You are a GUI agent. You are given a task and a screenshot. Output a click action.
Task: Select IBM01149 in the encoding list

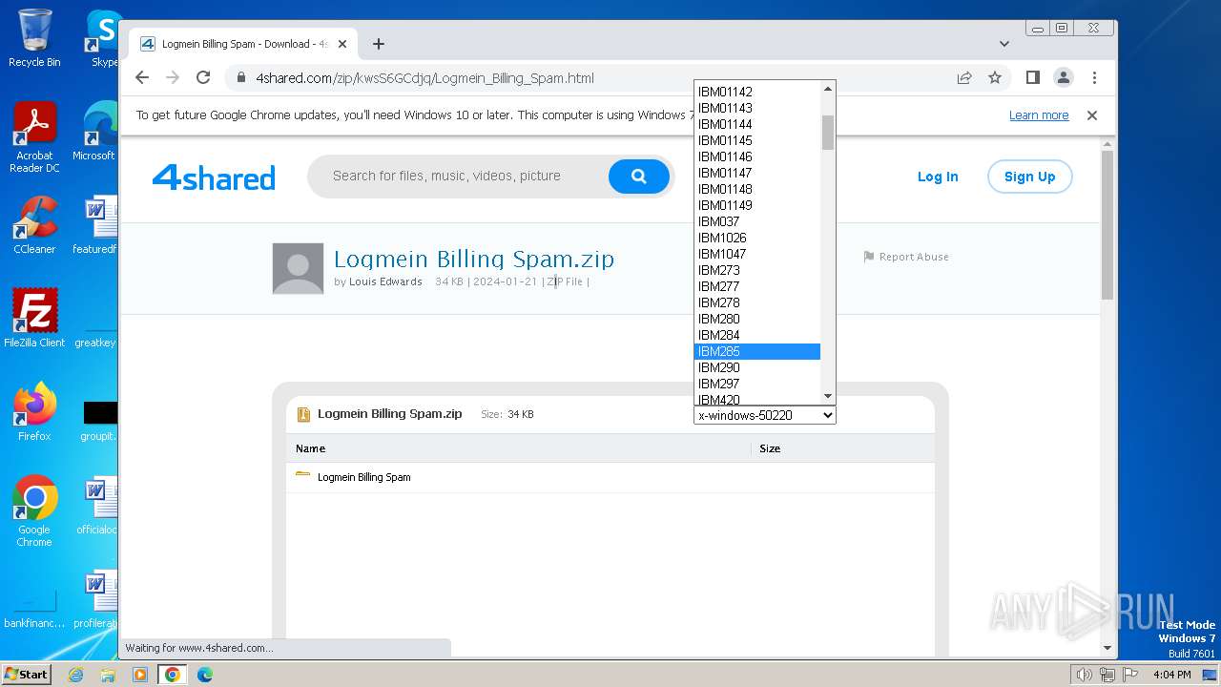tap(757, 205)
